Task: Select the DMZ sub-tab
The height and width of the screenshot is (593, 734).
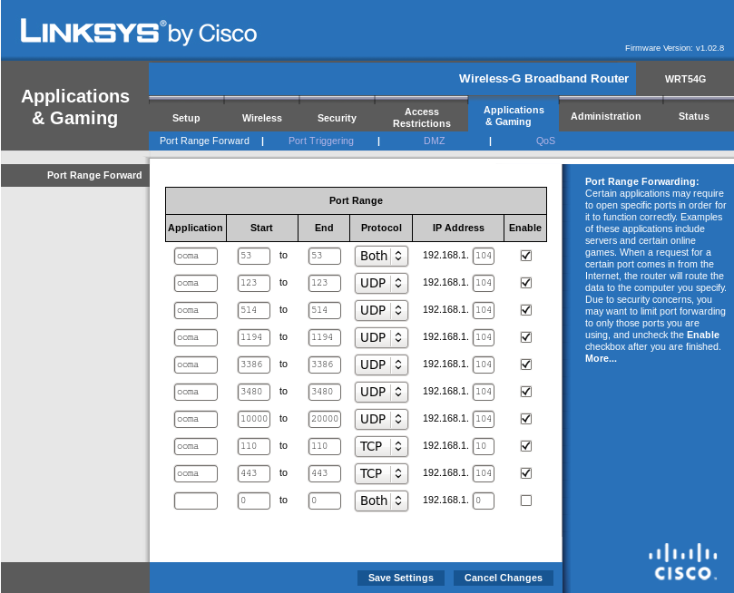Action: 434,141
